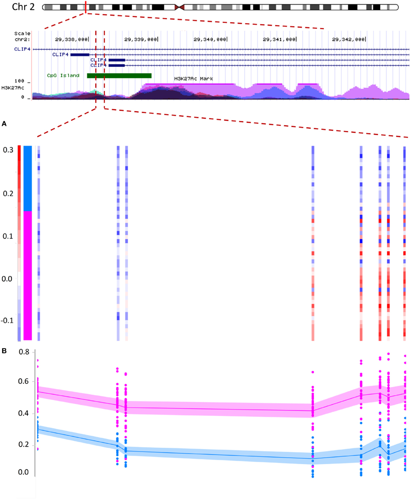
Task: Click the "-0.1" heatmap scale value
Action: [7, 321]
